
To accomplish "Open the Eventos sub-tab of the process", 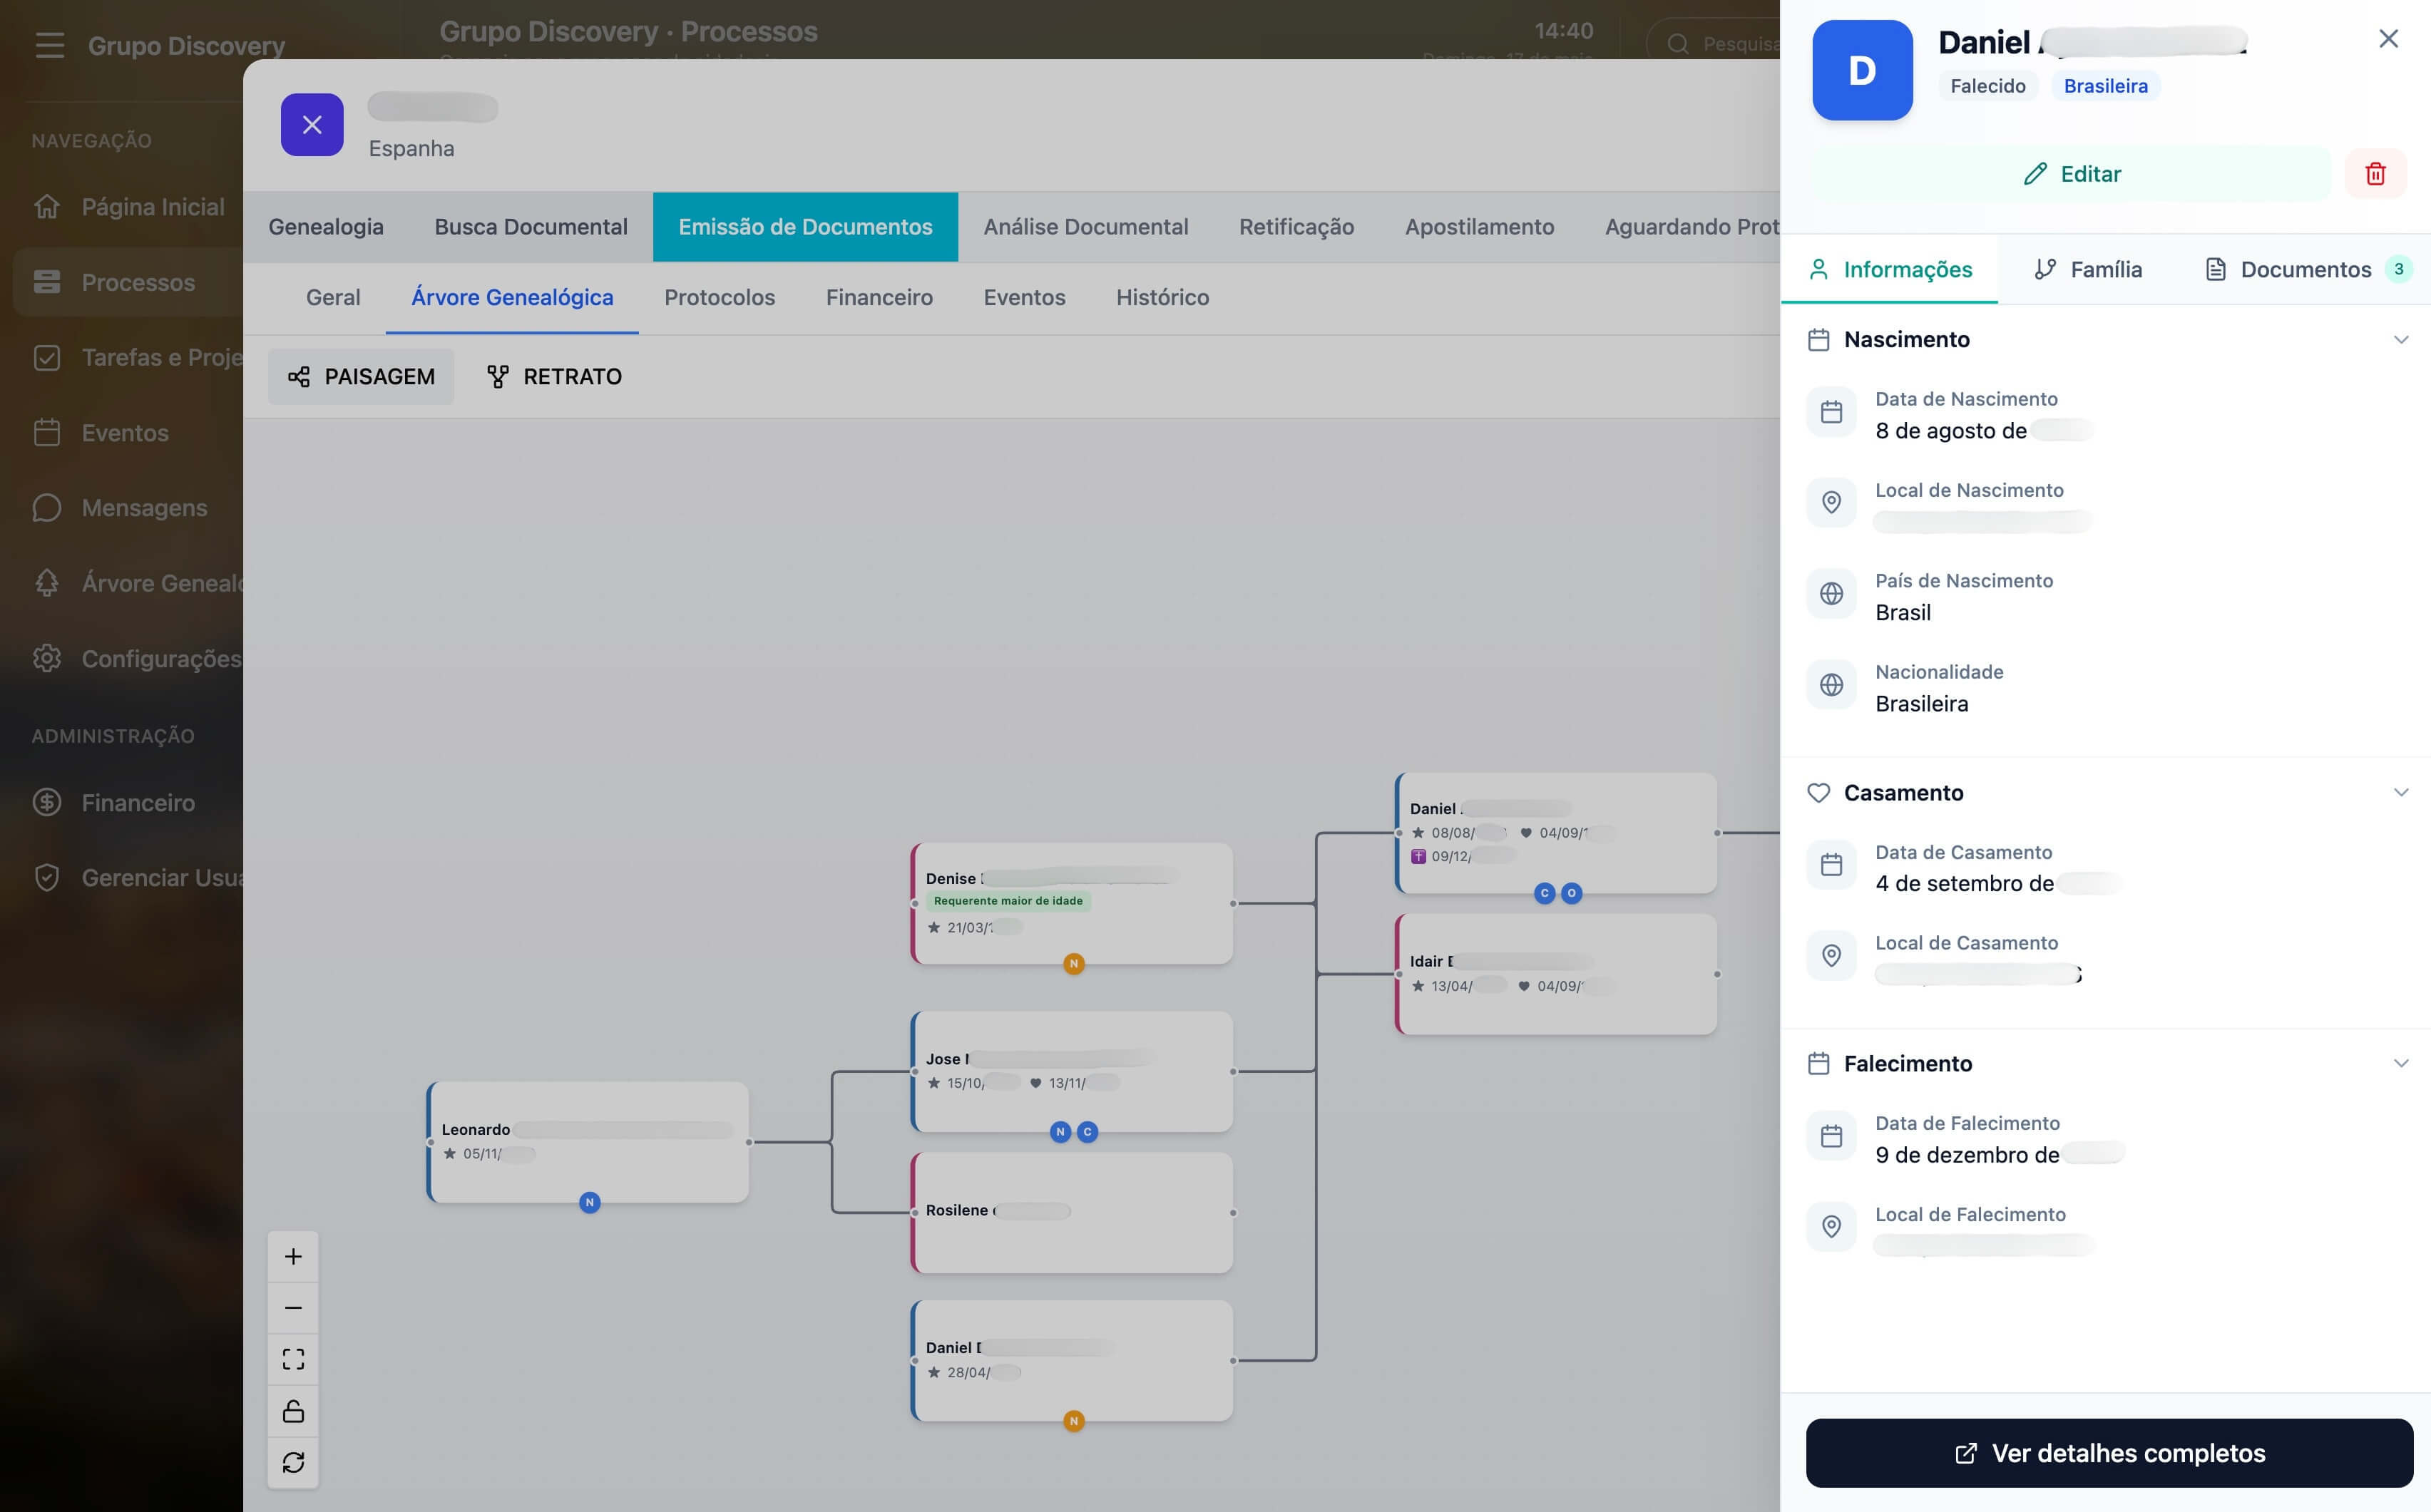I will (x=1025, y=297).
